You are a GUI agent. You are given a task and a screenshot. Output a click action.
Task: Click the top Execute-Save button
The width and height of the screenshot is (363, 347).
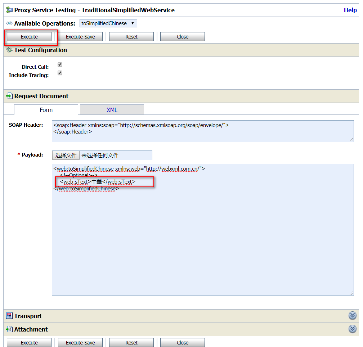(80, 37)
